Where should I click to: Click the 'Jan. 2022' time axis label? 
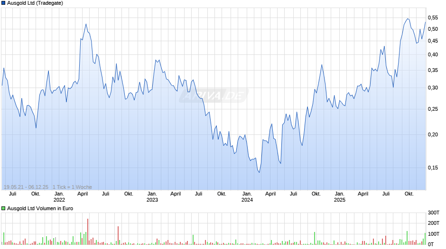pos(59,197)
